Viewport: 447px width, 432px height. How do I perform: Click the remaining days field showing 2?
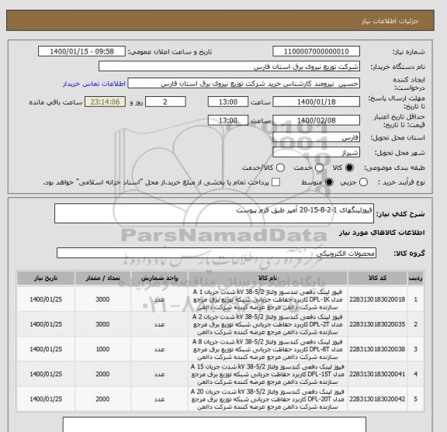pyautogui.click(x=165, y=102)
